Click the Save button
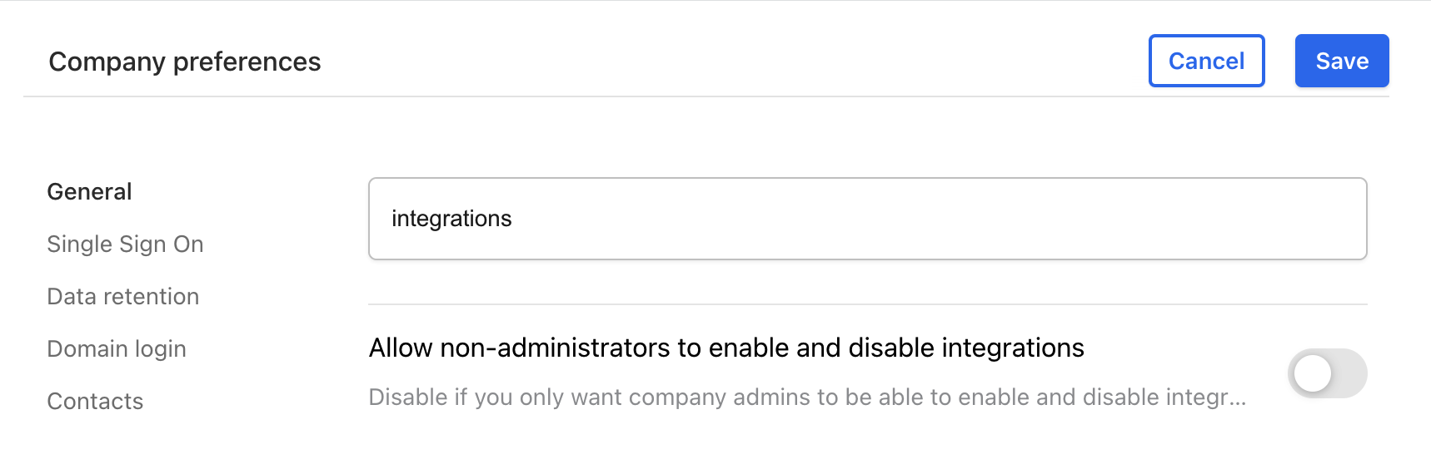Viewport: 1431px width, 459px height. [x=1341, y=61]
